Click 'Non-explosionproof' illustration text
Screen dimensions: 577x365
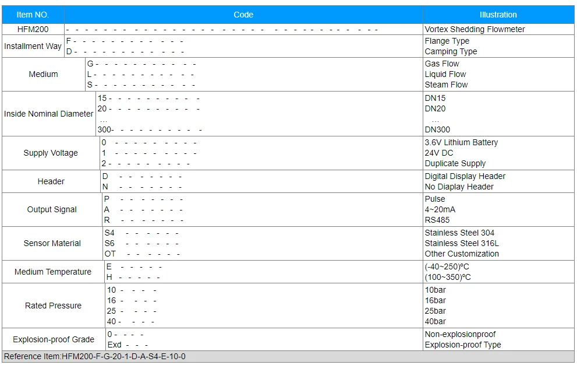(460, 335)
